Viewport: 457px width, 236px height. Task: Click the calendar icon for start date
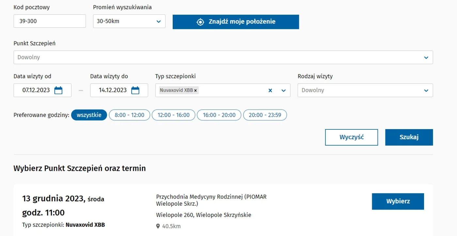tap(58, 90)
